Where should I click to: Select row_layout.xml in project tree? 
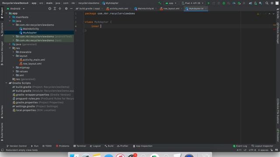point(32,64)
